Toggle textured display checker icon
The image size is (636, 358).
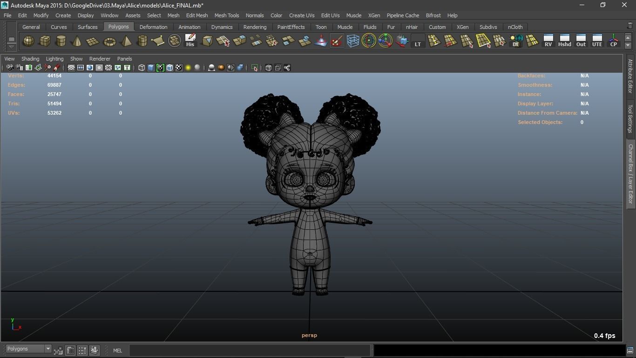pos(179,68)
